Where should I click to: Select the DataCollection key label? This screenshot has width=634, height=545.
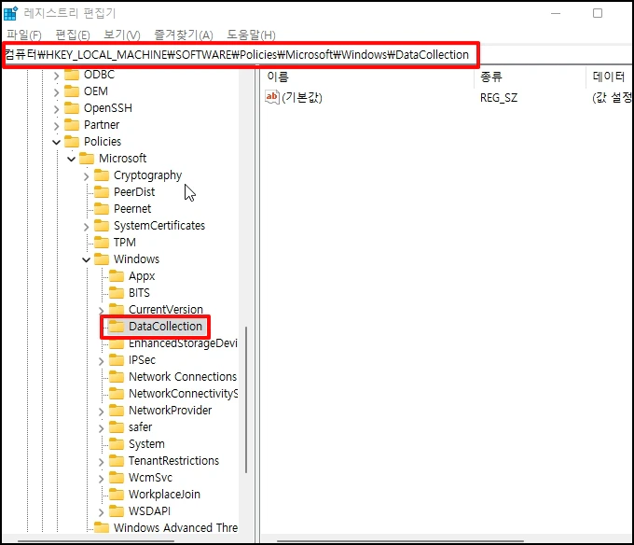point(165,326)
